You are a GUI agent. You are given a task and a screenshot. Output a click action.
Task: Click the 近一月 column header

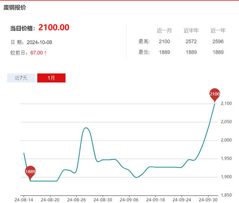coord(164,31)
